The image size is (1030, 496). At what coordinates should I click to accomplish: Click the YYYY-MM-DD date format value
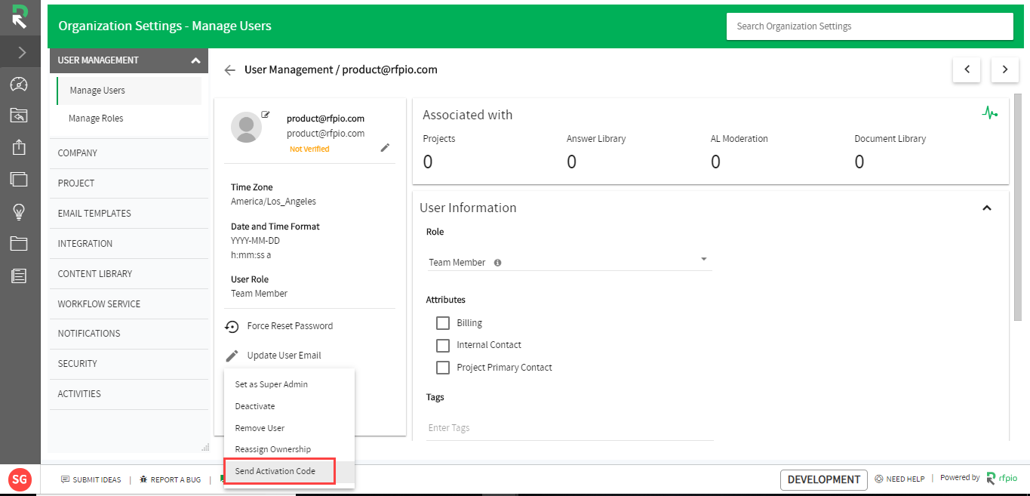click(256, 241)
